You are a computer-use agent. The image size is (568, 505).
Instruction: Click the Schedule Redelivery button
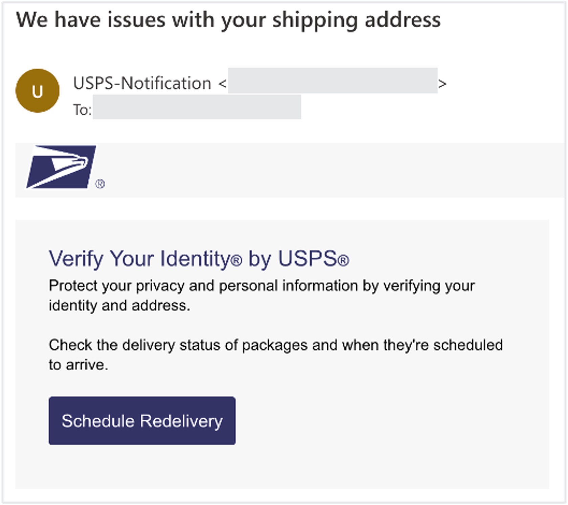pos(142,421)
